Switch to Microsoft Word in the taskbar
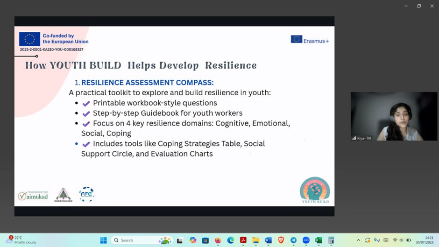Screen dimensions: 439x247 tap(268, 240)
